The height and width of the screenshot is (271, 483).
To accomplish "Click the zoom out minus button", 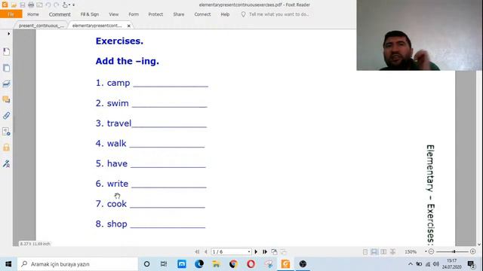I will tap(431, 251).
